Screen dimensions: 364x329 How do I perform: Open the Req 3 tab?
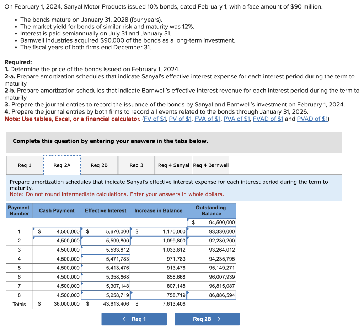tap(136, 165)
